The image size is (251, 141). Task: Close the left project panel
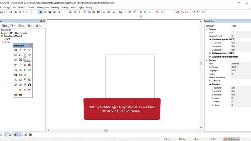pyautogui.click(x=44, y=21)
